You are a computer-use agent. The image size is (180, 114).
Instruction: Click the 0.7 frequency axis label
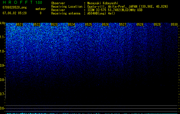point(2,94)
